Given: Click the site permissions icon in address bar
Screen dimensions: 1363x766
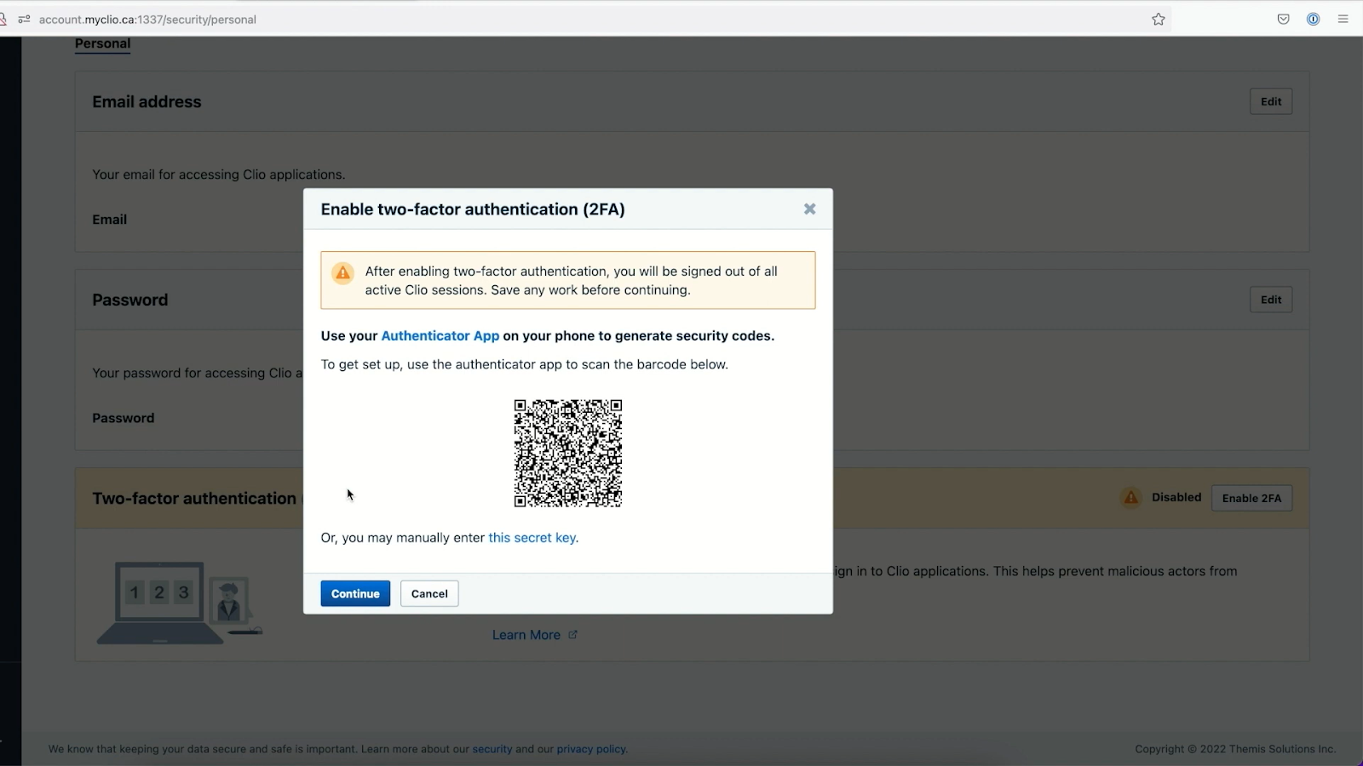Looking at the screenshot, I should 24,19.
